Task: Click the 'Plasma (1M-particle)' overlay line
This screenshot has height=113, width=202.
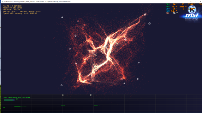Action: click(x=12, y=6)
